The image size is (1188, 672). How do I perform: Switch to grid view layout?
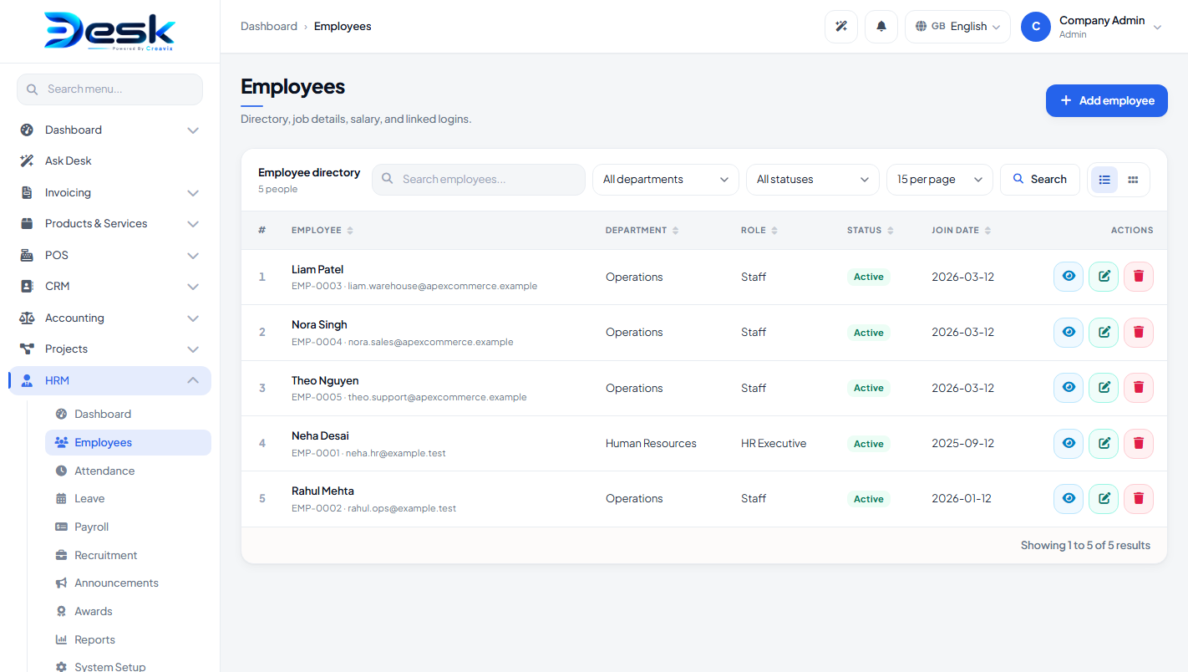(x=1133, y=180)
